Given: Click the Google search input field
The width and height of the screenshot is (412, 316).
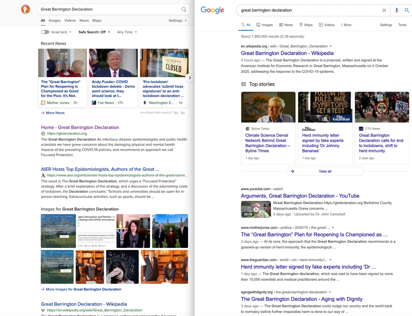Looking at the screenshot, I should click(309, 10).
